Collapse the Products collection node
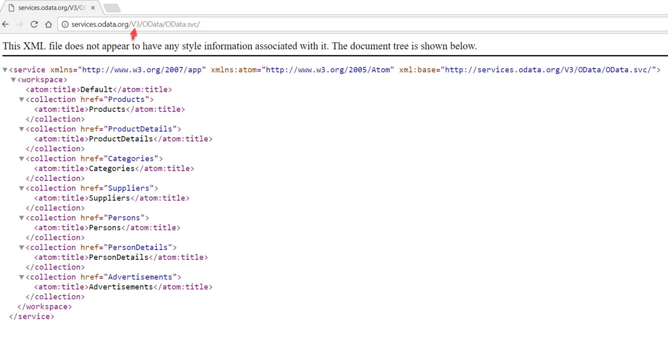The width and height of the screenshot is (668, 347). point(21,99)
